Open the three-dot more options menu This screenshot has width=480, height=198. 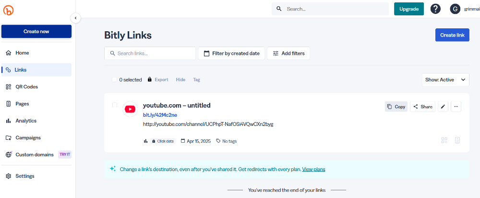point(456,107)
